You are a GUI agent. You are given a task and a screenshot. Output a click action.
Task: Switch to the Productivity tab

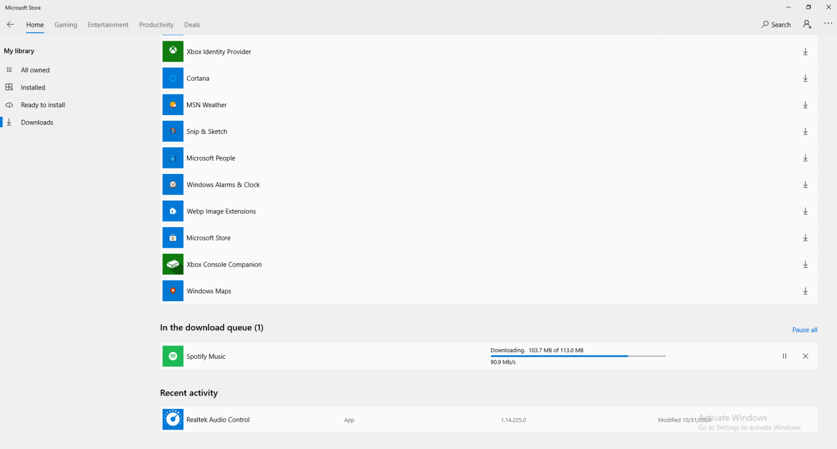(157, 25)
